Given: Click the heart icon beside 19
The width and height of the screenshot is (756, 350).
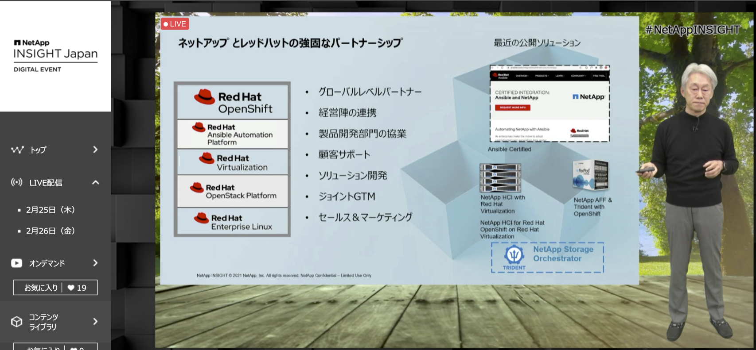Looking at the screenshot, I should click(x=71, y=288).
